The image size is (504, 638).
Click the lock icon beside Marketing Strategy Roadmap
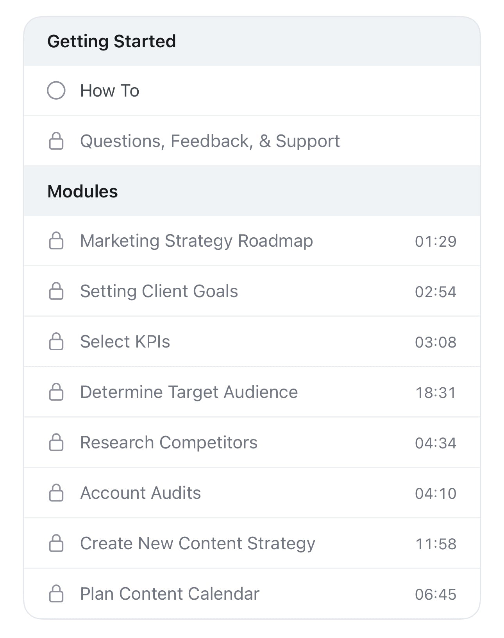click(x=56, y=241)
